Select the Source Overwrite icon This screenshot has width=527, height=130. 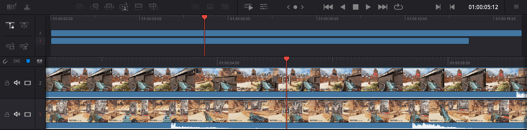153,7
